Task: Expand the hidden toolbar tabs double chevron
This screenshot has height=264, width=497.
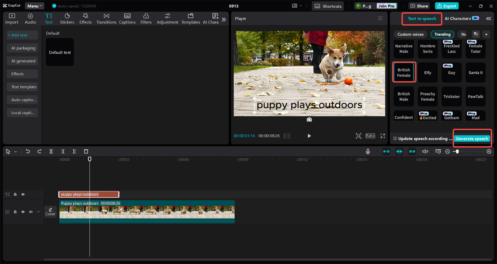Action: pyautogui.click(x=224, y=19)
